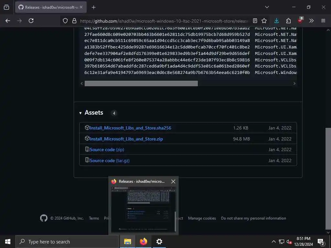Open Do not share my personal information
This screenshot has height=248, width=331.
(x=253, y=218)
